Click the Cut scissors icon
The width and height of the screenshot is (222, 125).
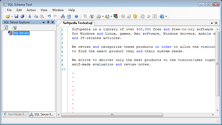point(30,16)
